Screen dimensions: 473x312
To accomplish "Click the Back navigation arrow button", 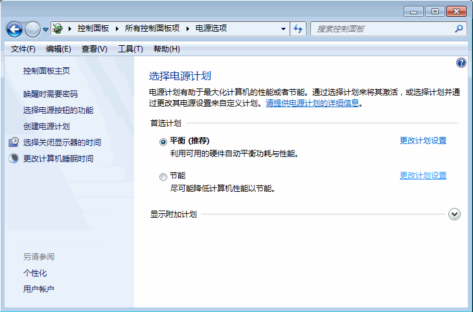I will pyautogui.click(x=14, y=29).
